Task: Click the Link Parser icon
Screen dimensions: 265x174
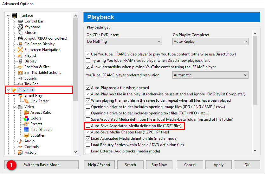Action: coord(26,101)
